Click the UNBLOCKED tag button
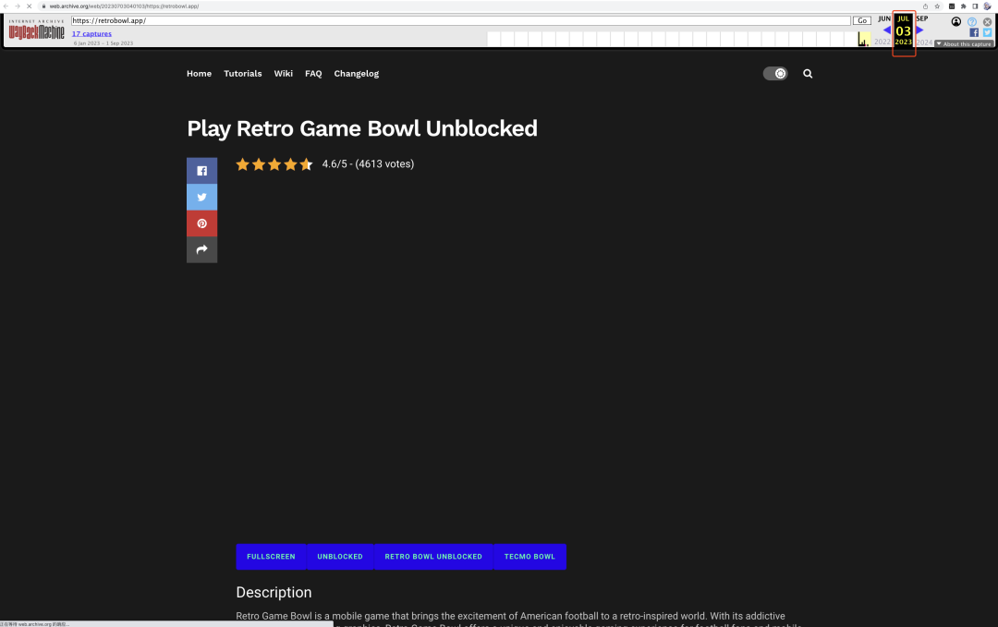This screenshot has height=627, width=998. (340, 557)
